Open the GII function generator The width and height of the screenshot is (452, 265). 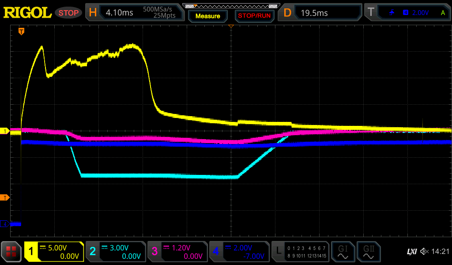point(368,252)
